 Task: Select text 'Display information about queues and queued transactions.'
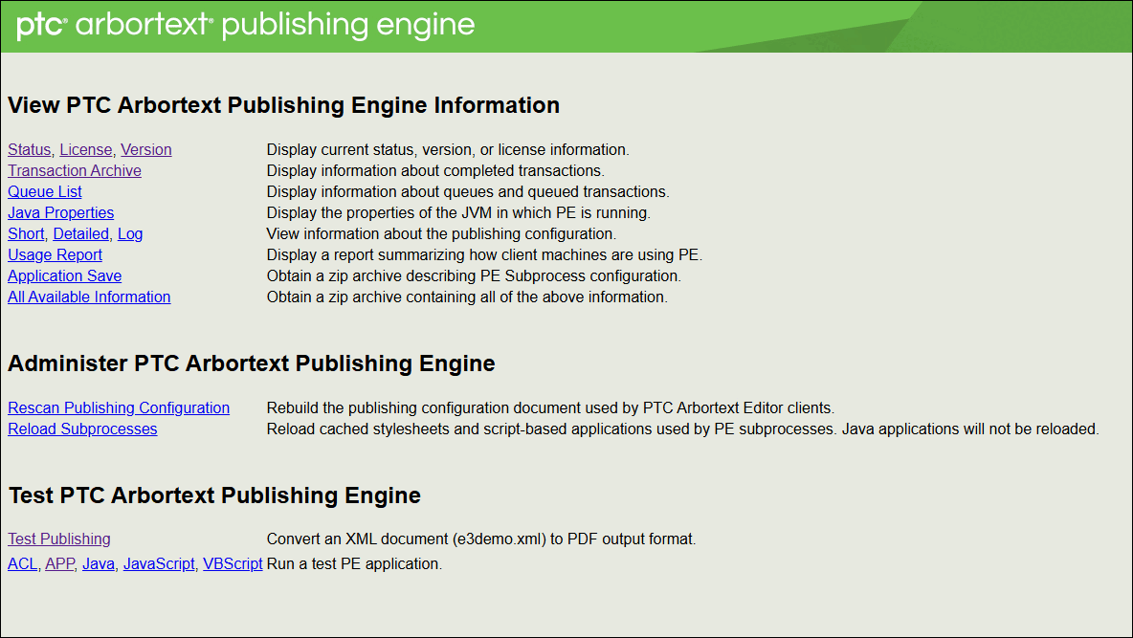(x=468, y=191)
